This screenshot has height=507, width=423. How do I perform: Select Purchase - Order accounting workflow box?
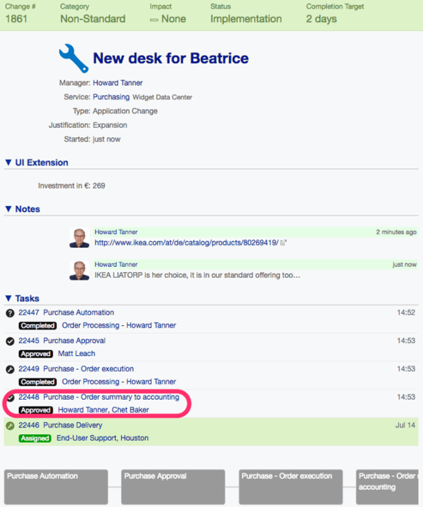tap(387, 487)
